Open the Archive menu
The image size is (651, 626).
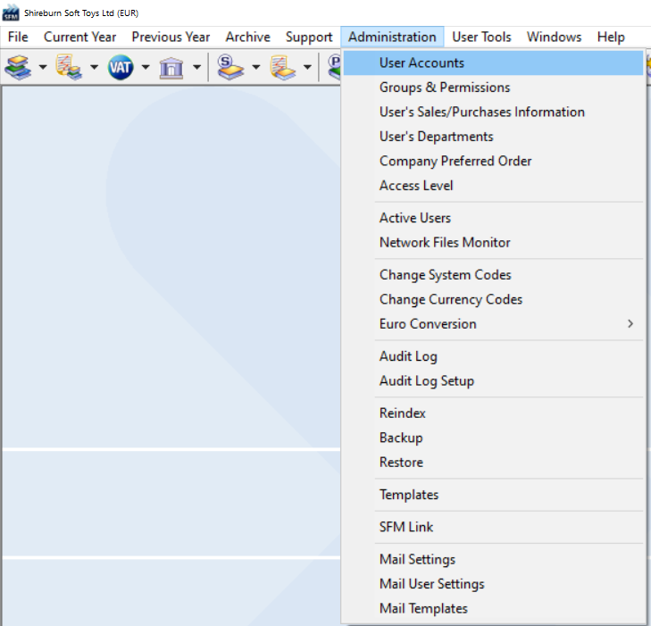248,37
